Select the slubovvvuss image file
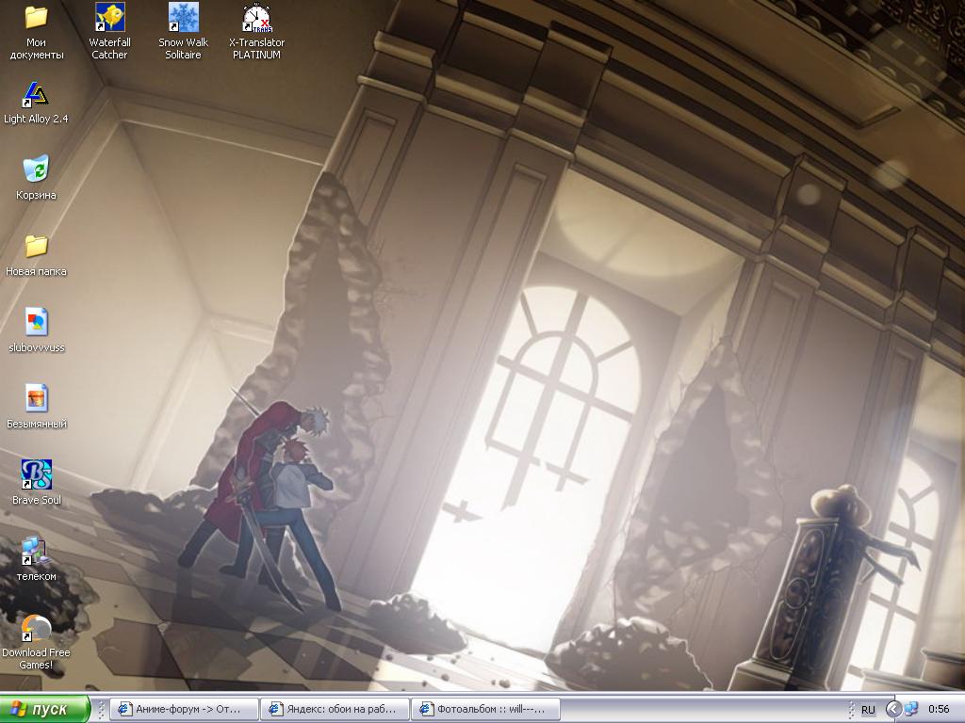The image size is (965, 723). click(x=37, y=322)
